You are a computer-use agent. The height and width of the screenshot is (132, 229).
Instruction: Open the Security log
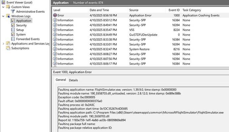[x=21, y=25]
